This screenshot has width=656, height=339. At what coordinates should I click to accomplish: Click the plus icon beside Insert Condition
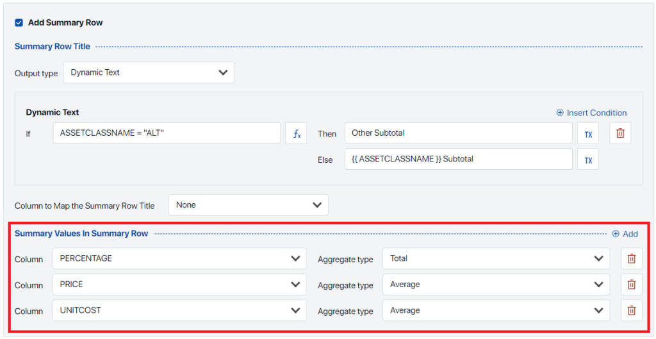point(560,113)
